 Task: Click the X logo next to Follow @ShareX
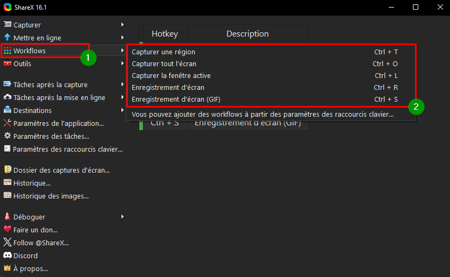[7, 242]
